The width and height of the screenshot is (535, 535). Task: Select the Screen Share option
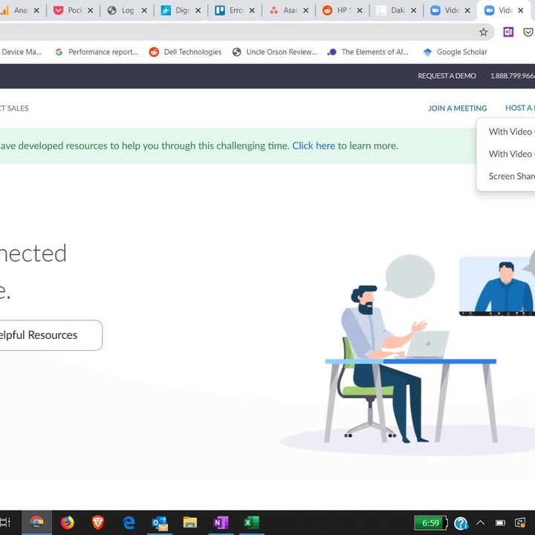pyautogui.click(x=511, y=176)
